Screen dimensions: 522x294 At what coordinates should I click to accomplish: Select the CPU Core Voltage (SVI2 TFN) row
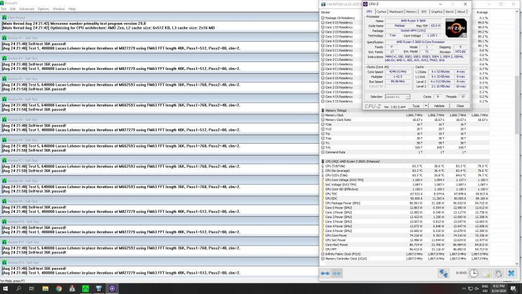tap(405, 180)
